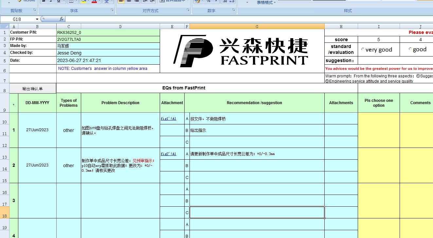Click problem 2 description about 制作单

tap(120, 166)
